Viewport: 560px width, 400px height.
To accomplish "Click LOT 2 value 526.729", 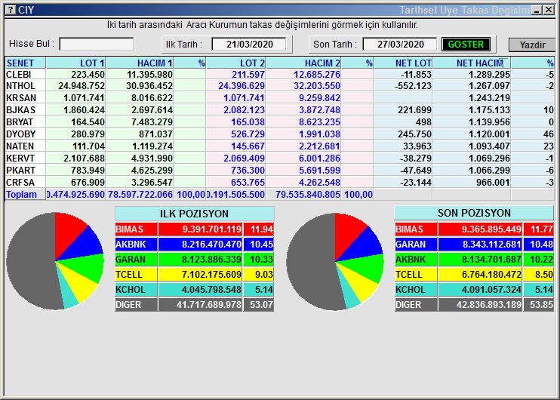I will pyautogui.click(x=248, y=134).
